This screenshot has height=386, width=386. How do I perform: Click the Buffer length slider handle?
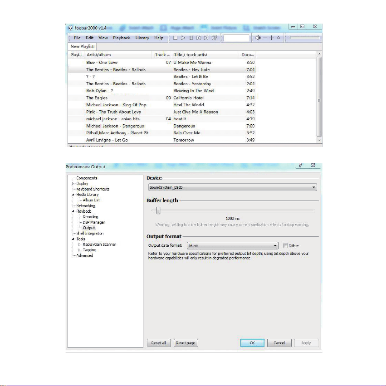(158, 210)
